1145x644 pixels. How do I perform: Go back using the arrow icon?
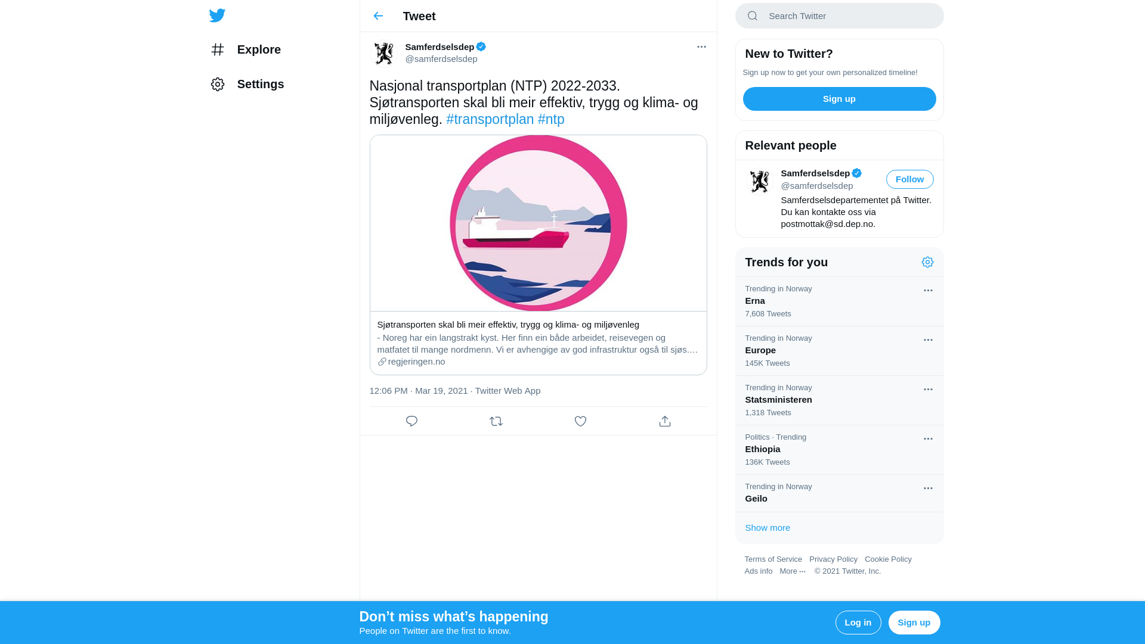378,16
